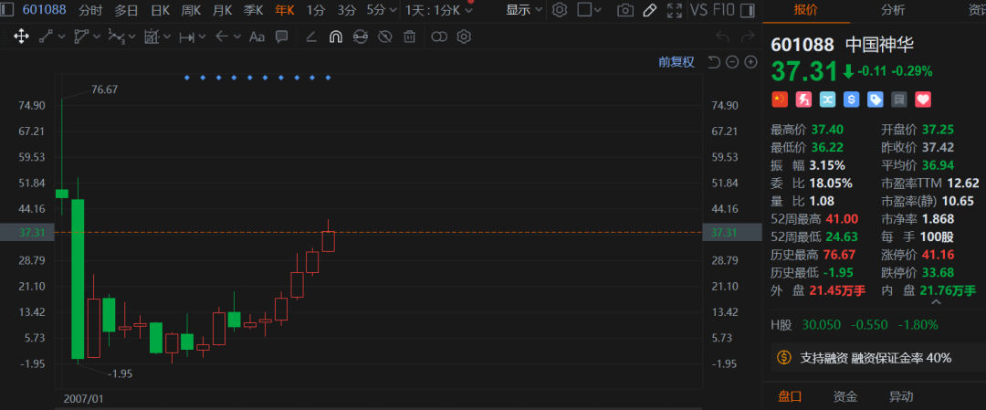
Task: Switch to 月K monthly candlestick
Action: coord(222,10)
